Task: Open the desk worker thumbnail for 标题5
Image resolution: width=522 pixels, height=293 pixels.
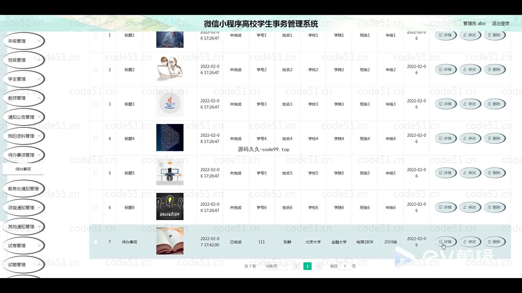Action: click(170, 172)
